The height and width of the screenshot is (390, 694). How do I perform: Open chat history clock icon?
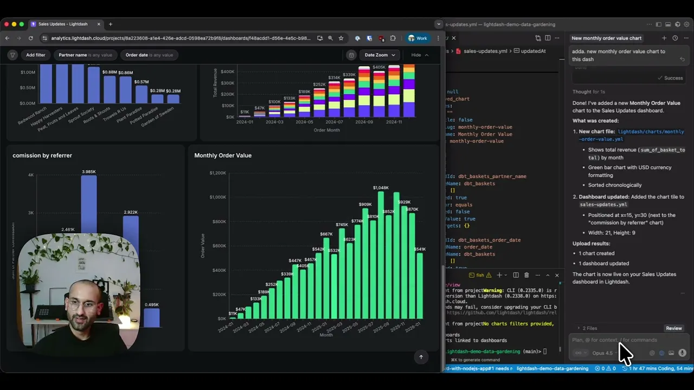click(x=675, y=38)
